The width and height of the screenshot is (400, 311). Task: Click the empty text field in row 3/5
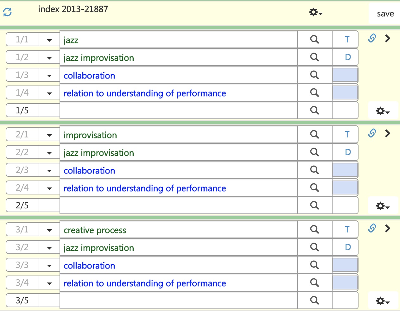tap(178, 300)
